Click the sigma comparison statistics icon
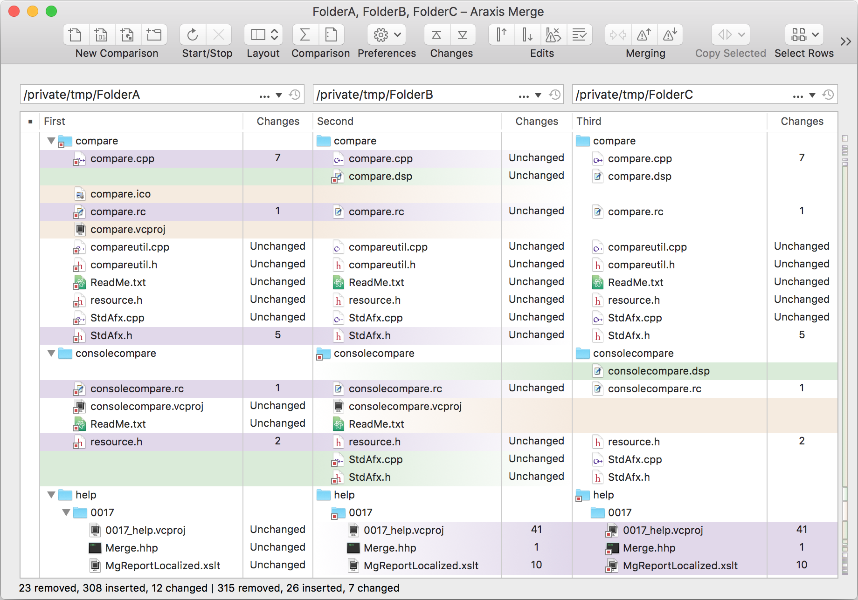The image size is (858, 600). click(x=305, y=34)
